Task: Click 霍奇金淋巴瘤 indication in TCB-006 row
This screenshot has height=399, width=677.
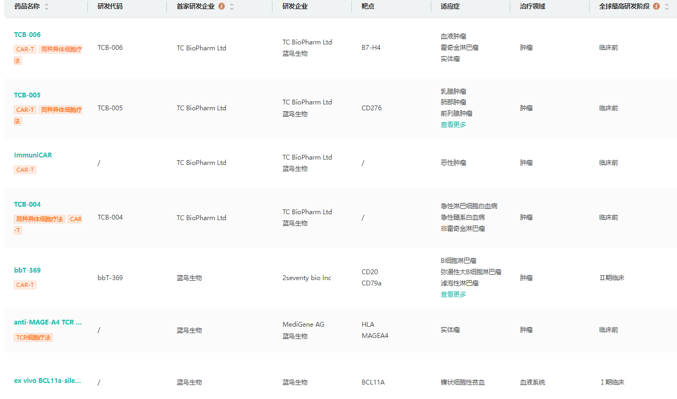Action: coord(460,48)
